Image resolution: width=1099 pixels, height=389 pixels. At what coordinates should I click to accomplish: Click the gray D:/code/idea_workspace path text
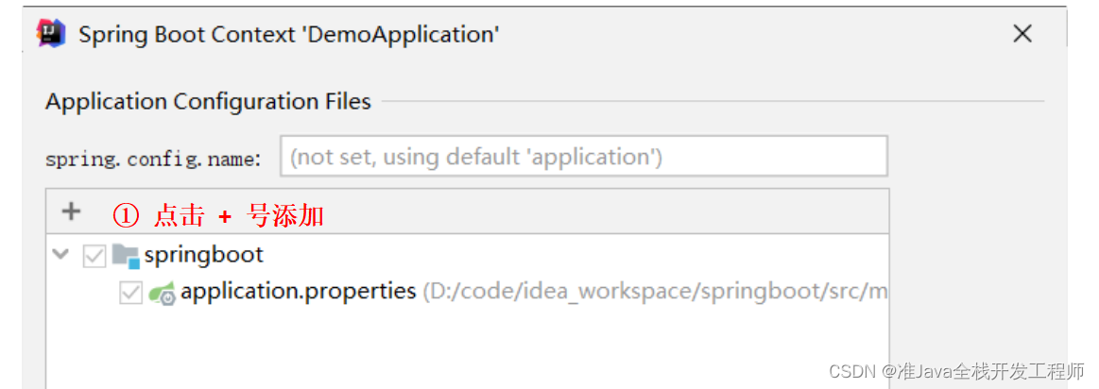click(654, 292)
